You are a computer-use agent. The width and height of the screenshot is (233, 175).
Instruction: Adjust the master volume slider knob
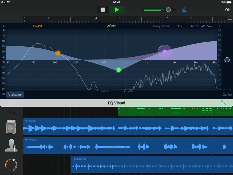coord(168,10)
